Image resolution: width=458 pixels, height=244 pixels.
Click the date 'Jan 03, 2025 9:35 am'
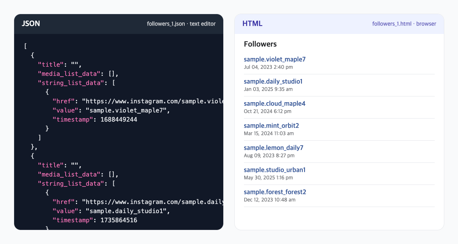tap(268, 89)
